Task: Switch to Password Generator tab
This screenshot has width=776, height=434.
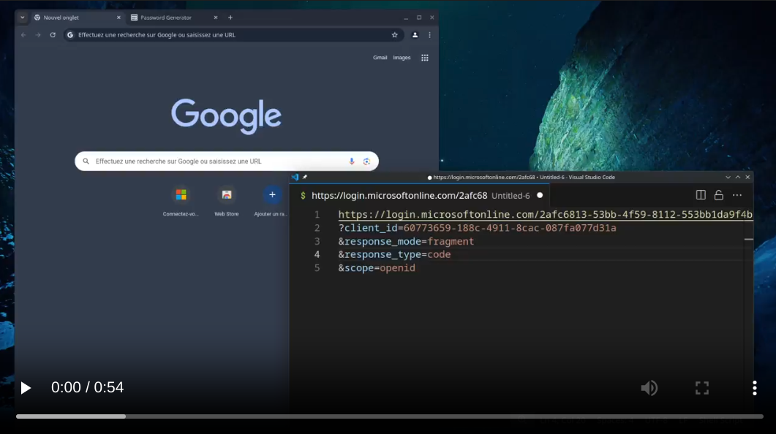Action: click(x=174, y=18)
